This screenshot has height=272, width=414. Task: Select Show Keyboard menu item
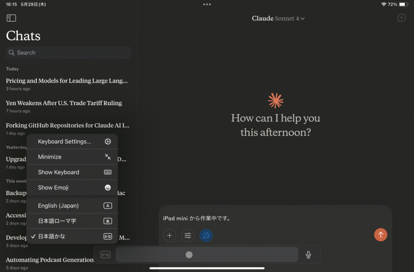(x=72, y=172)
